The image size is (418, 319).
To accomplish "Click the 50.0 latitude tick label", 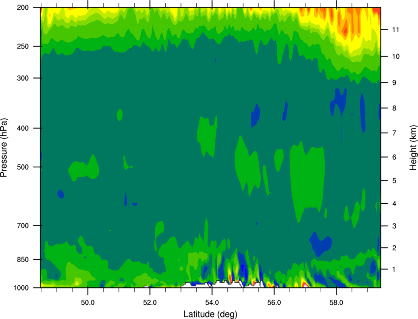I will pyautogui.click(x=88, y=303).
